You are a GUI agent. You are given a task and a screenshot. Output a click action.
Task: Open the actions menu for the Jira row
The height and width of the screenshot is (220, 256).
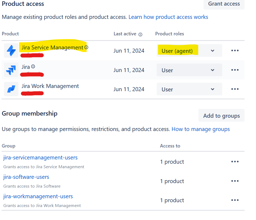coord(235,70)
